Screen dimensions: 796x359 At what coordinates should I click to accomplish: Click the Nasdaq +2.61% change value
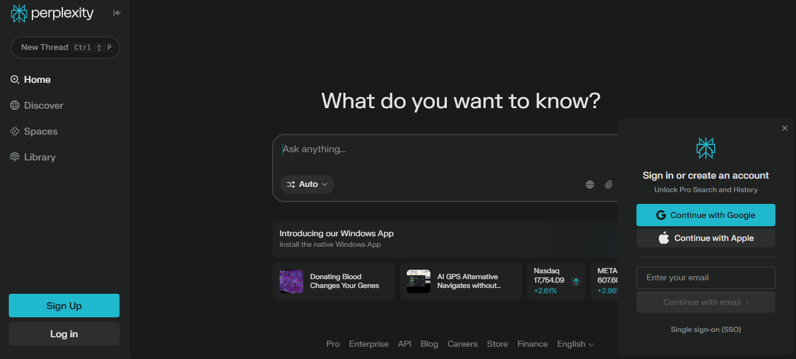545,291
